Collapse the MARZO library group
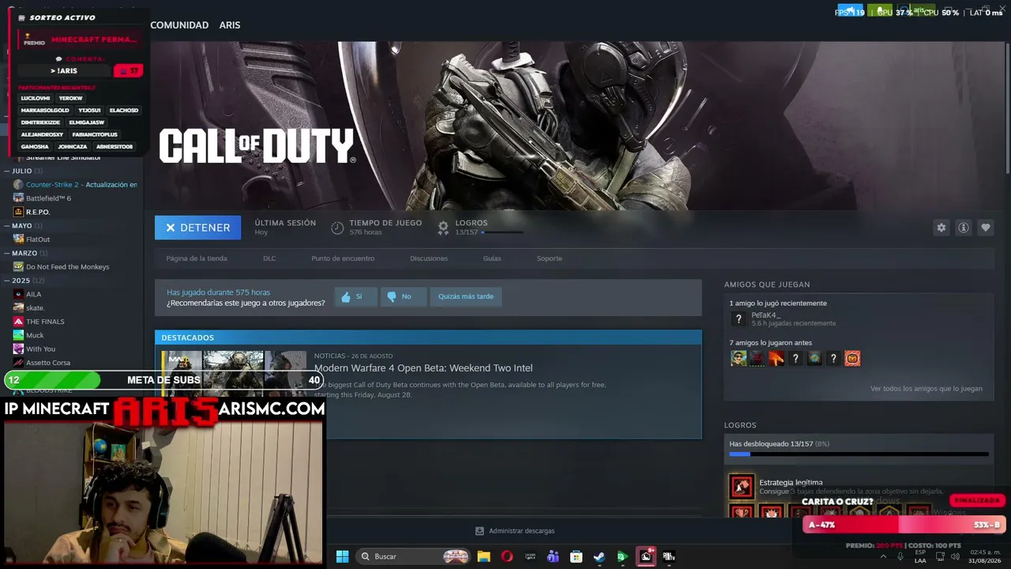Screen dimensions: 1011x569 [x=7, y=253]
